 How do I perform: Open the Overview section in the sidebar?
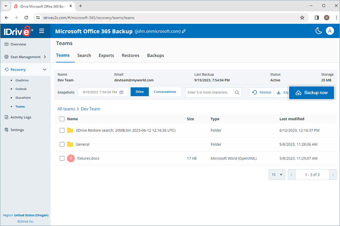[17, 44]
